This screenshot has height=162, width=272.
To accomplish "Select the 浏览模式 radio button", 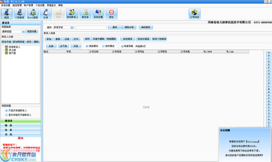I will pos(87,46).
